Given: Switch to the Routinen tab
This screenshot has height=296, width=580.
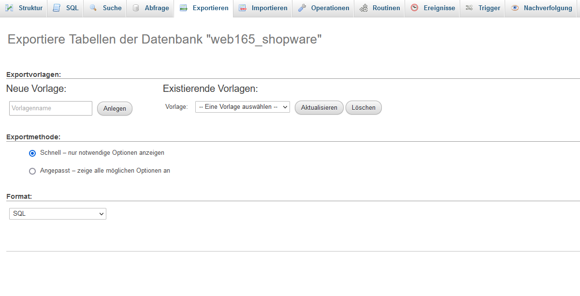Looking at the screenshot, I should 379,8.
